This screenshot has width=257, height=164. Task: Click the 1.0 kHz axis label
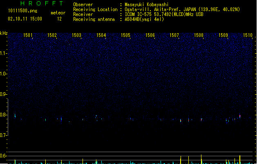(3, 74)
